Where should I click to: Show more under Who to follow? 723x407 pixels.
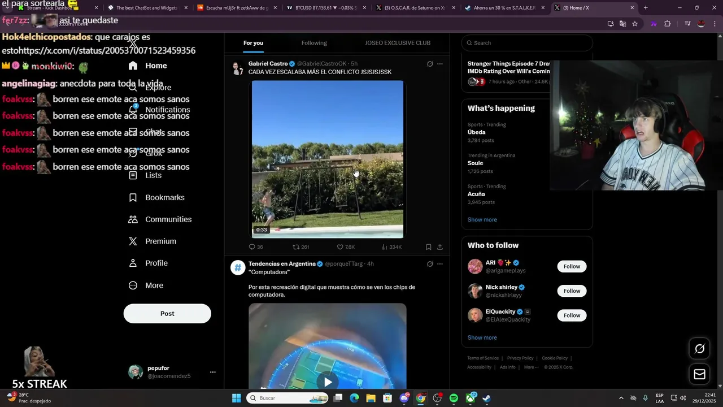tap(482, 337)
